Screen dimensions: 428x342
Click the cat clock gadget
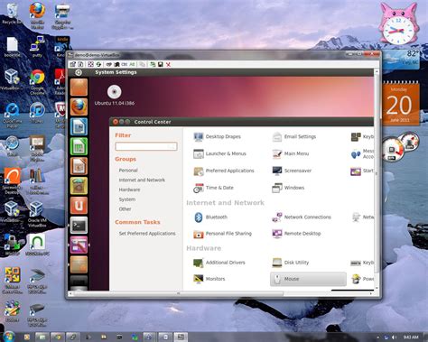pyautogui.click(x=398, y=24)
